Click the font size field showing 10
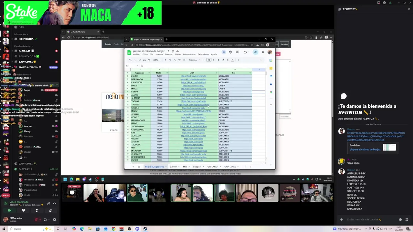 [209, 60]
